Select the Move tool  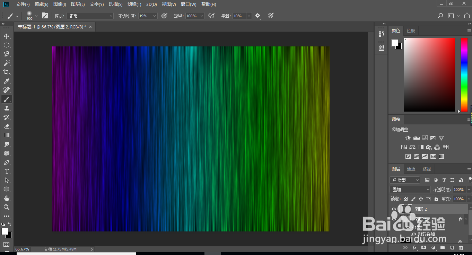coord(6,36)
